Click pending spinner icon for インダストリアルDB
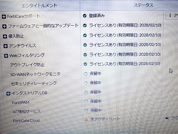Image resolution: width=178 pixels, height=134 pixels. point(86,92)
